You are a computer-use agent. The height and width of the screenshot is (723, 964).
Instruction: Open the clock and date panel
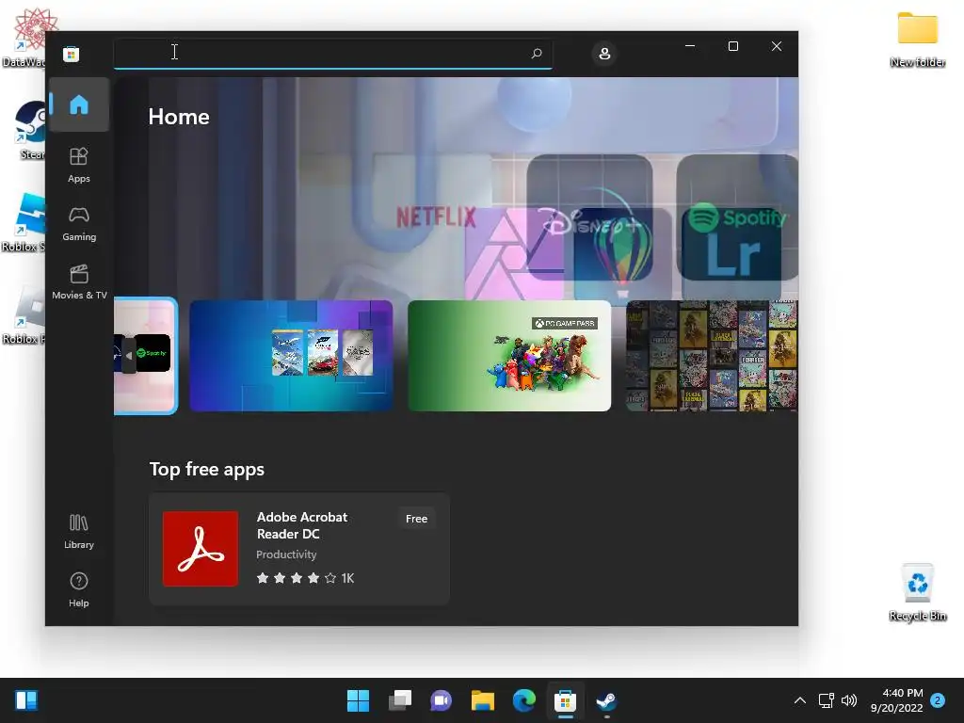point(896,700)
